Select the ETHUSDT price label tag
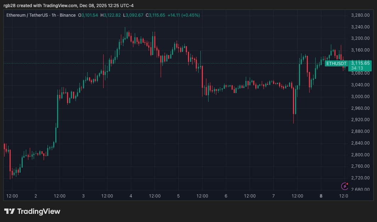The height and width of the screenshot is (222, 377). coord(336,64)
